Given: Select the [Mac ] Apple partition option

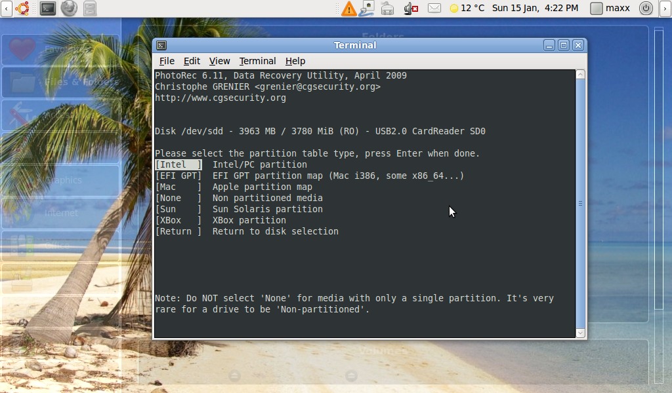Looking at the screenshot, I should pos(178,187).
